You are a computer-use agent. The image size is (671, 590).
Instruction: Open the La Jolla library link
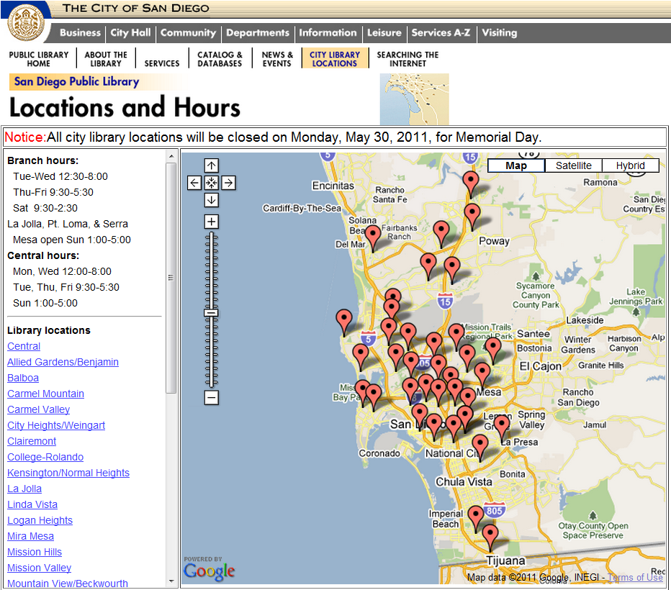[24, 489]
